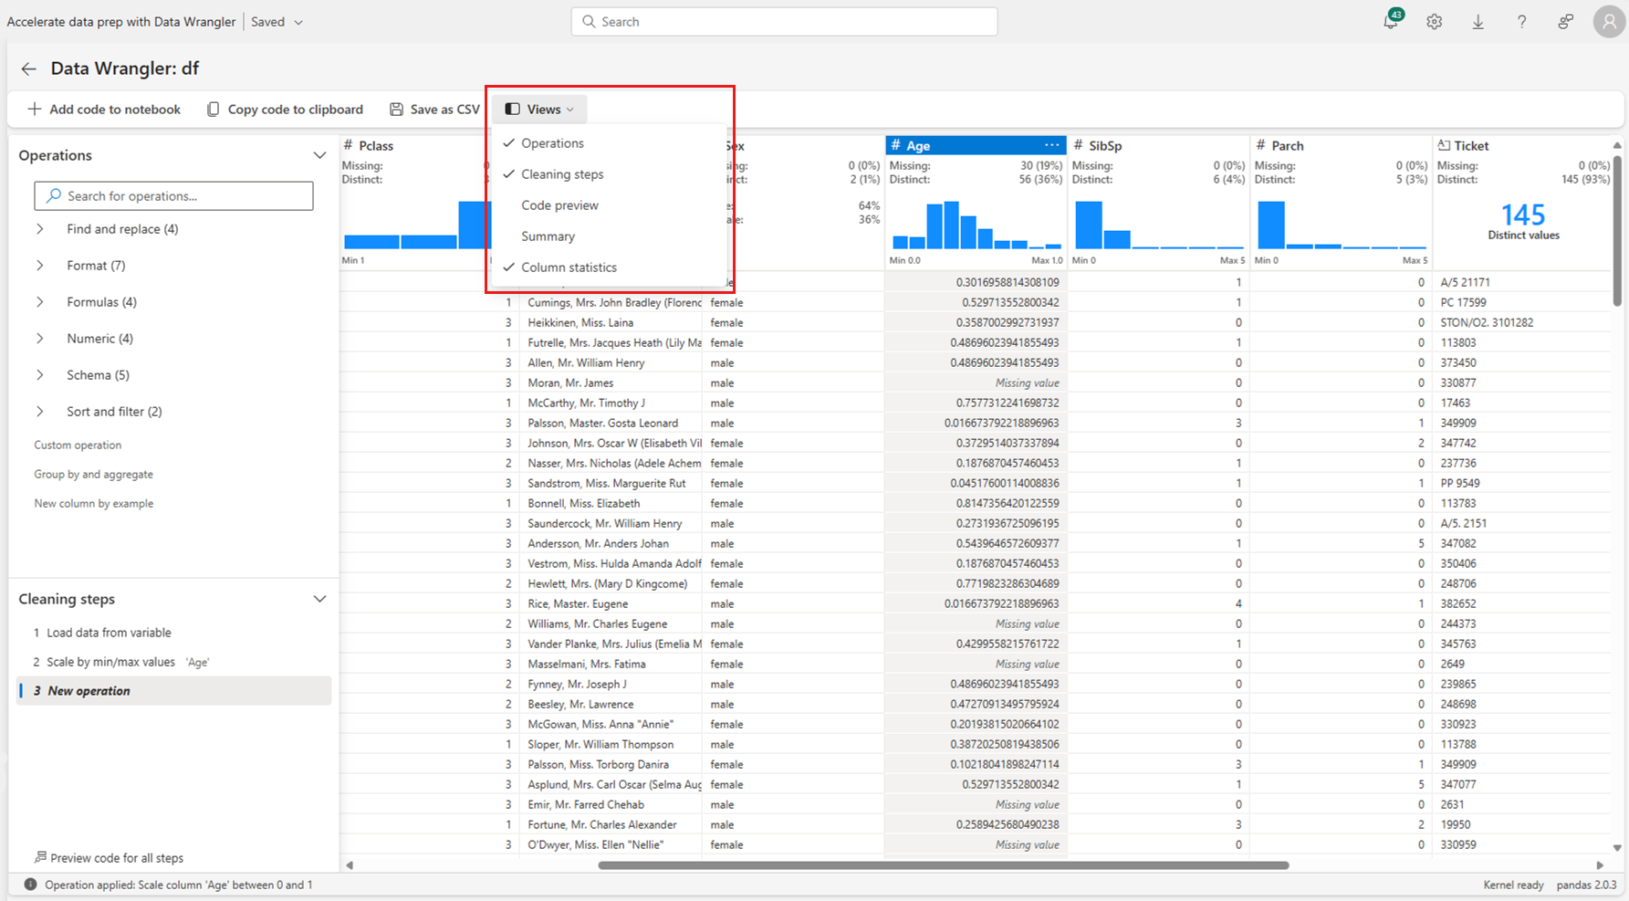Open help via the question mark icon
The height and width of the screenshot is (901, 1629).
point(1522,21)
